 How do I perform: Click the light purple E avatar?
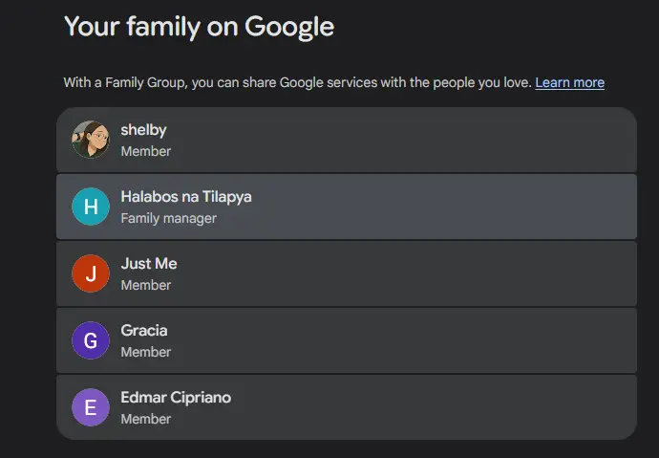pos(91,407)
